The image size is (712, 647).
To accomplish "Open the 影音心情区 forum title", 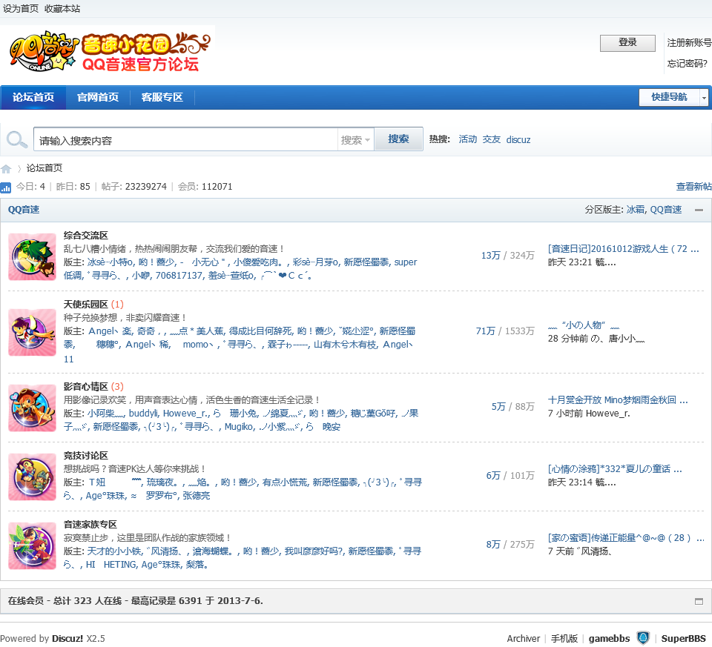I will 86,387.
